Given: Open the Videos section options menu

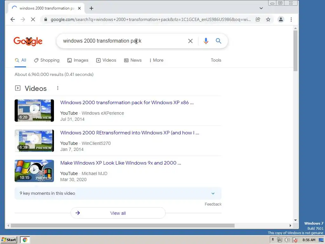Looking at the screenshot, I should coord(58,88).
